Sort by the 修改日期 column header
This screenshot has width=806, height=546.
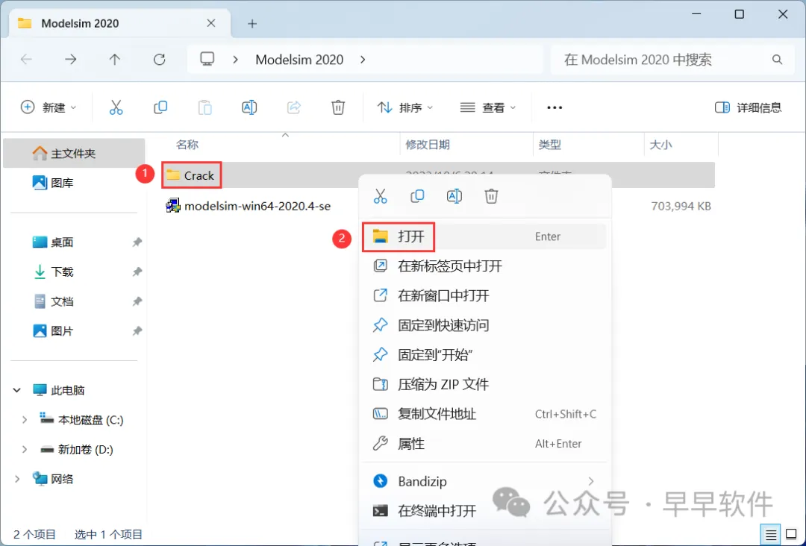(x=428, y=145)
